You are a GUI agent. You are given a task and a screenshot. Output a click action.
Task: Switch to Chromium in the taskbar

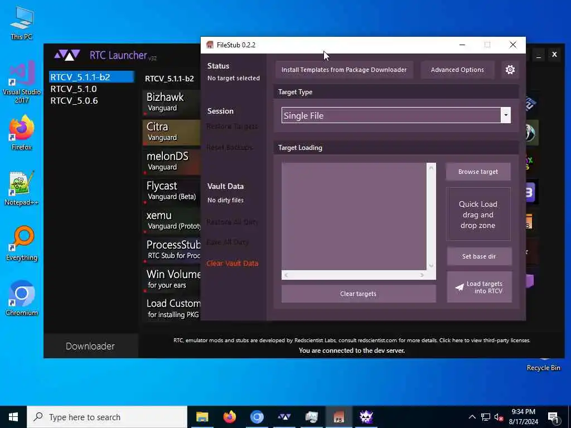[257, 417]
